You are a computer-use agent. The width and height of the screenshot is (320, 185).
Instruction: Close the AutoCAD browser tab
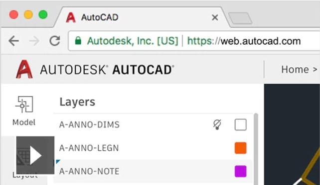(x=215, y=17)
